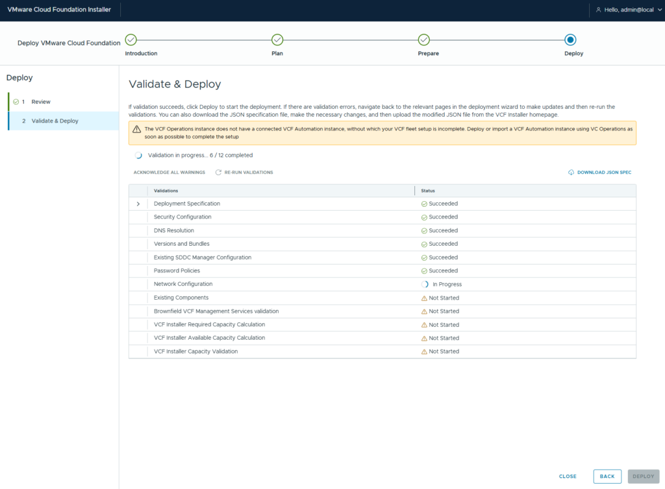Expand the Deployment Specification row
This screenshot has height=489, width=665.
(x=138, y=204)
